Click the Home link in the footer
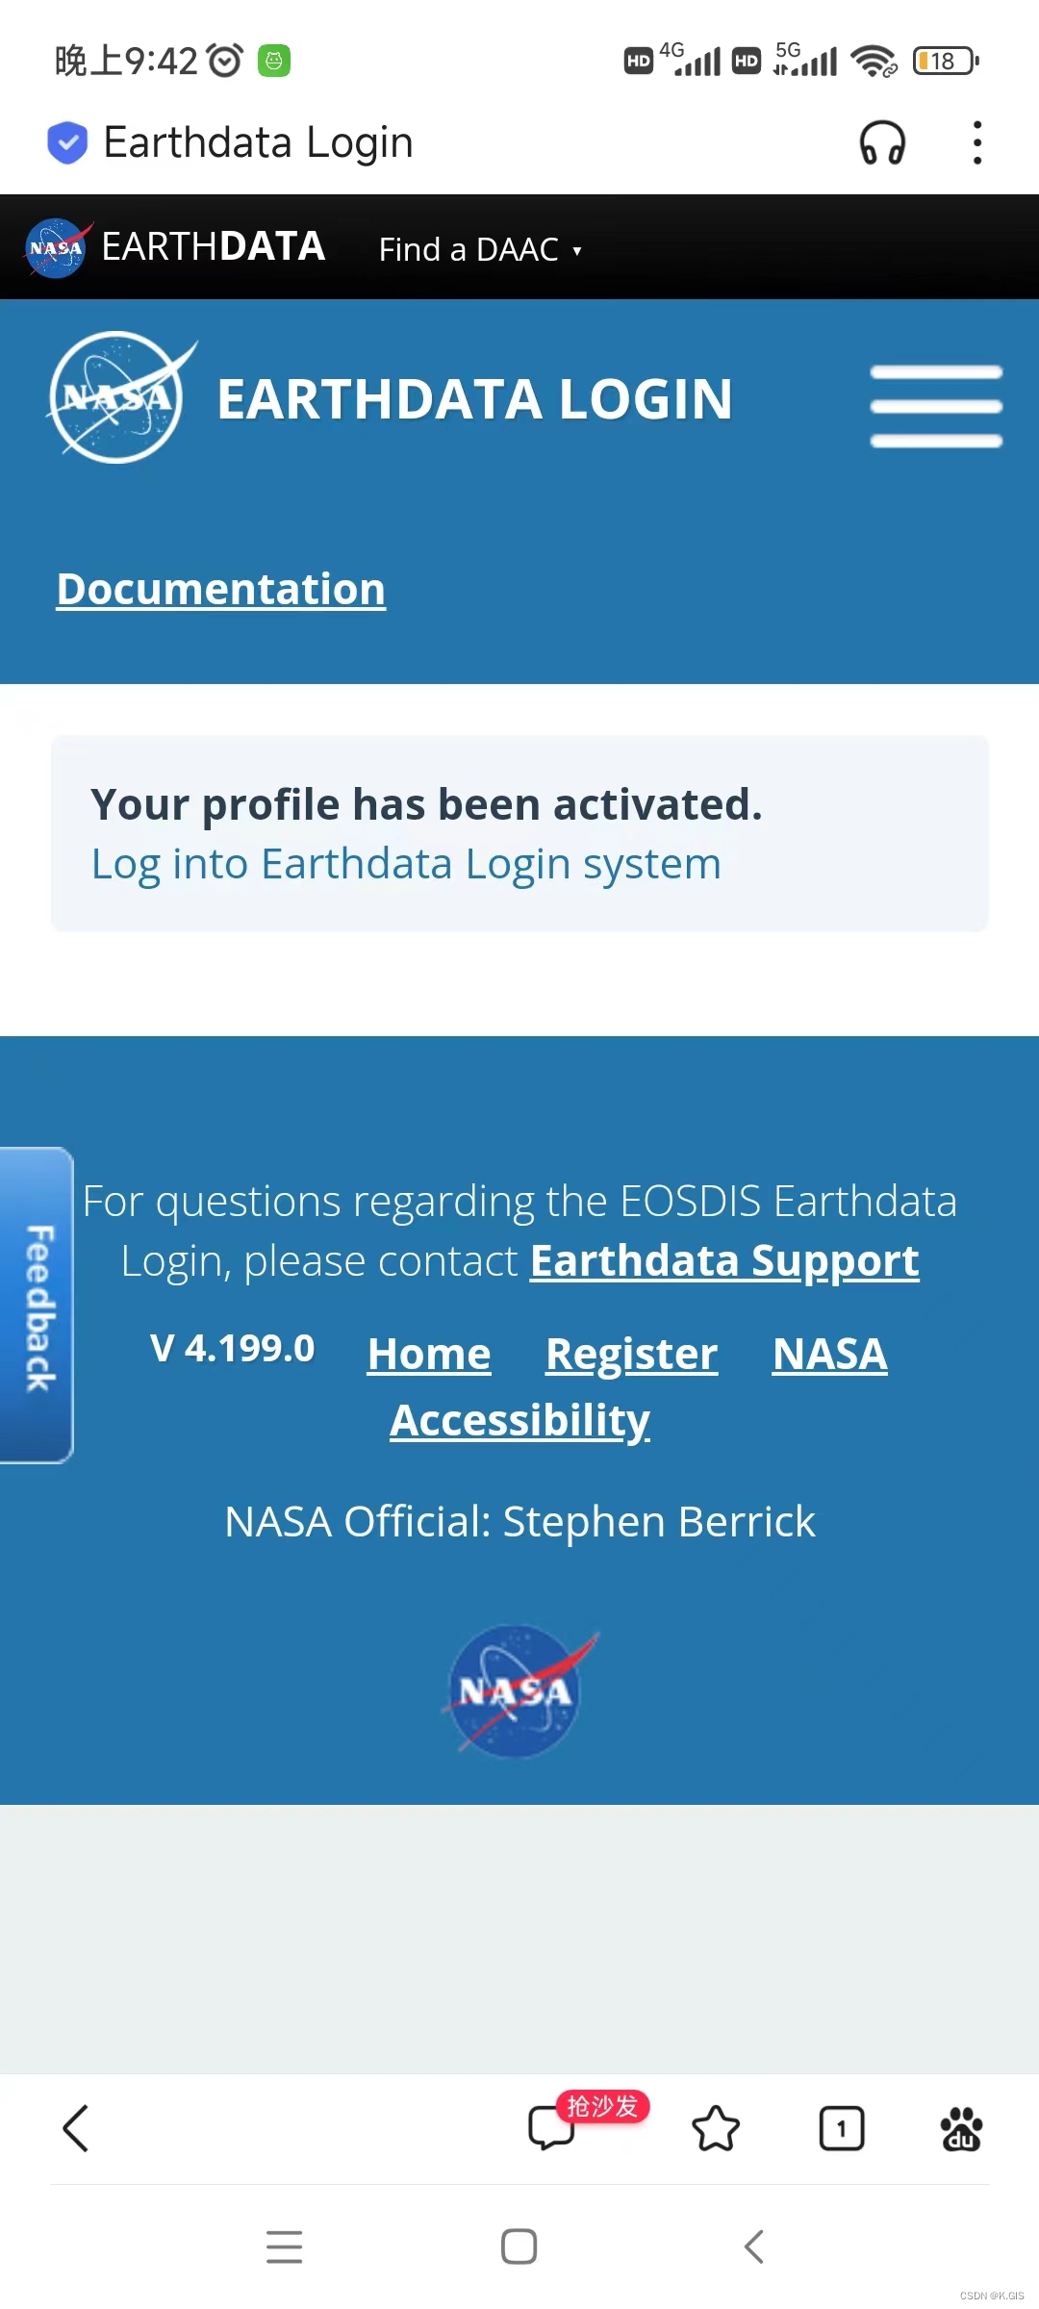Screen dimensions: 1039x2309 coord(428,1353)
